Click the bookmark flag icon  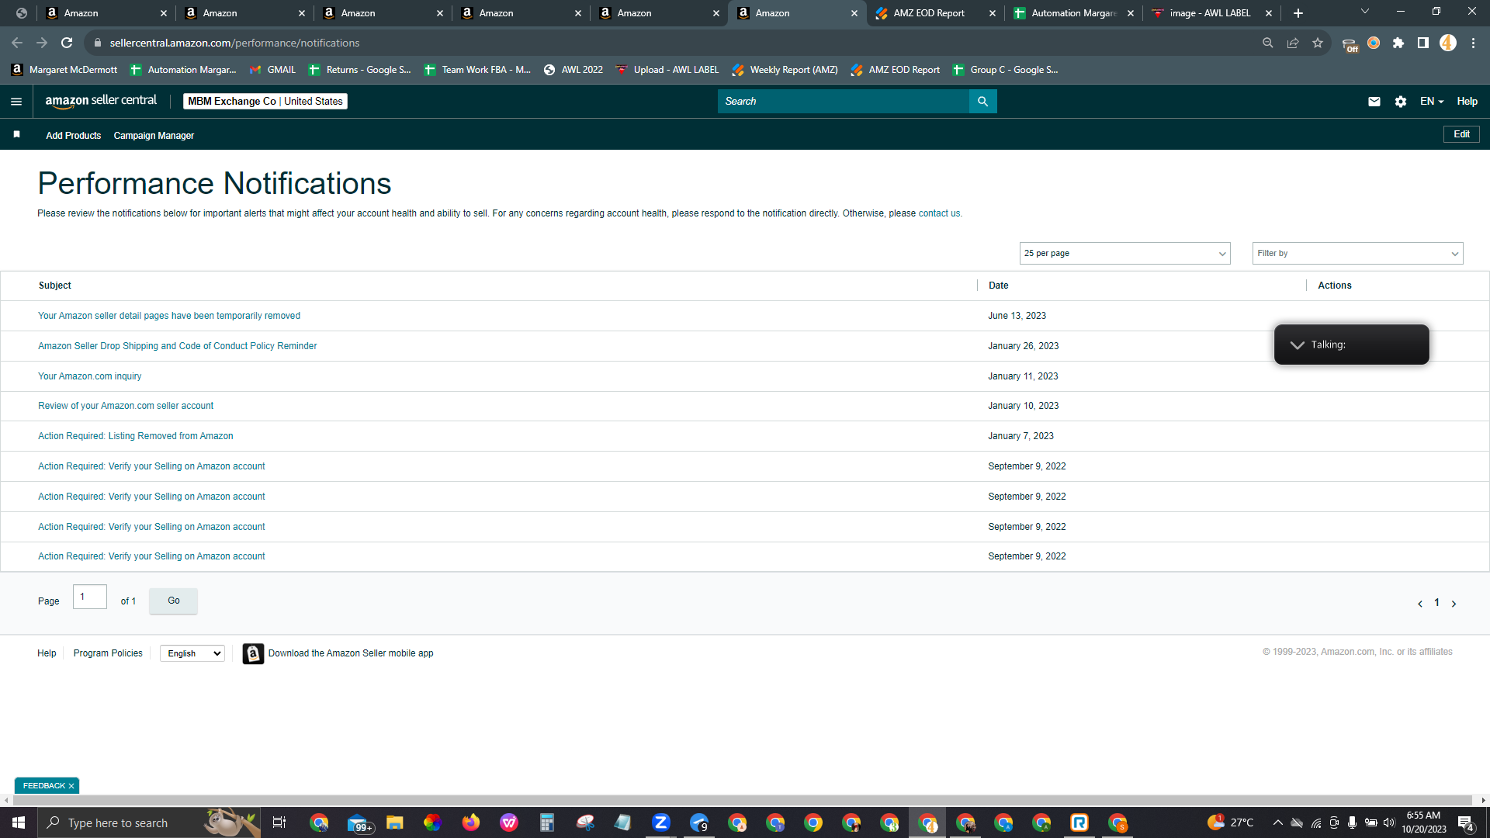17,135
